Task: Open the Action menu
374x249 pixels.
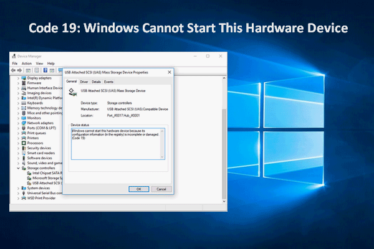Action: tap(26, 63)
